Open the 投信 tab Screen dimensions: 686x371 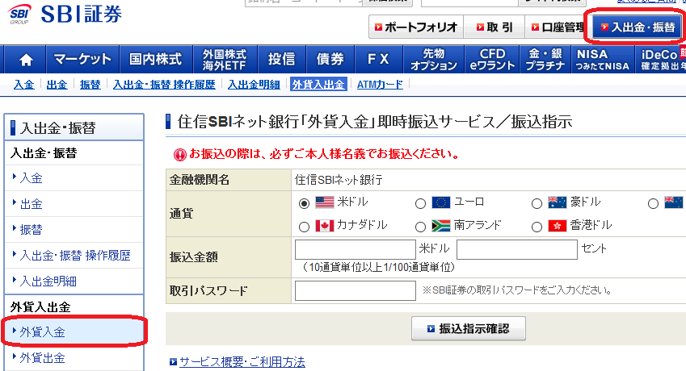pyautogui.click(x=281, y=59)
